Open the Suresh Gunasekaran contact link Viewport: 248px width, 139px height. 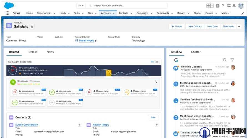point(27,125)
